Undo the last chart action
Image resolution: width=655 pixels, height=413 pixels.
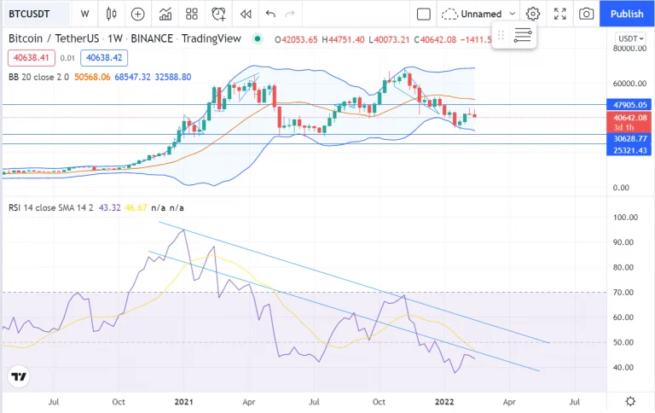tap(270, 14)
